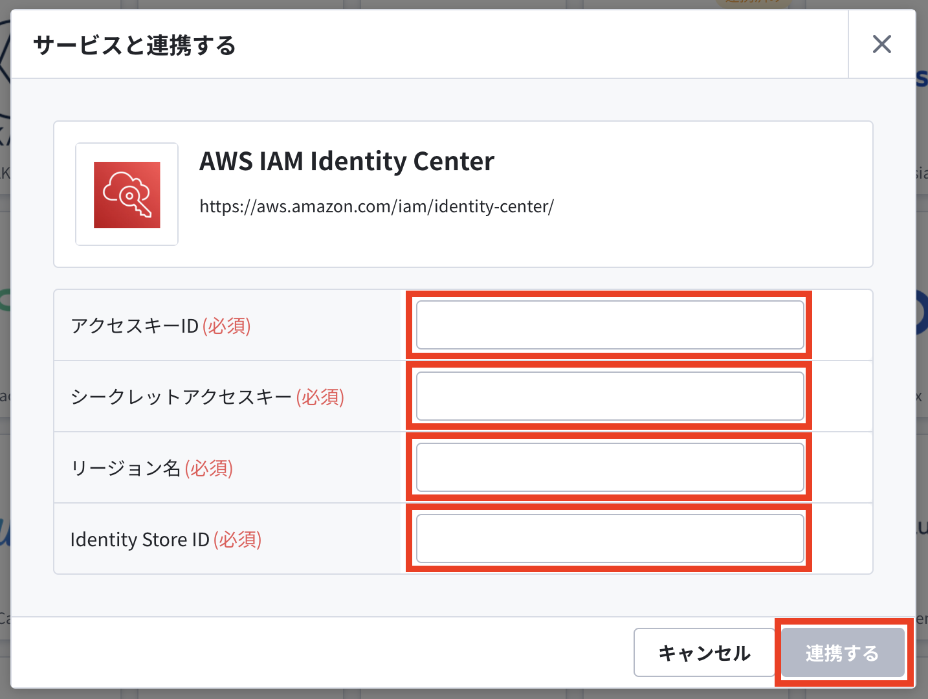Click the サービスと連携する dialog heading
Viewport: 928px width, 699px height.
point(135,45)
